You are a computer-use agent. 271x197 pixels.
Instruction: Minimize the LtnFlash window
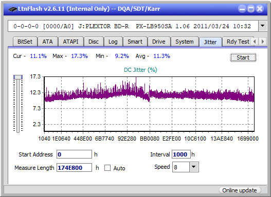pyautogui.click(x=242, y=9)
